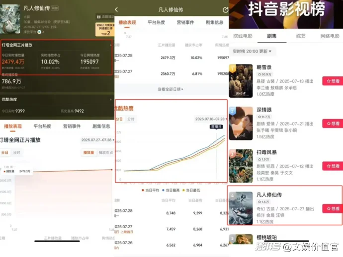343x257 pixels.
Task: Open the 实时榜 20:00 更新 dropdown
Action: click(x=253, y=51)
